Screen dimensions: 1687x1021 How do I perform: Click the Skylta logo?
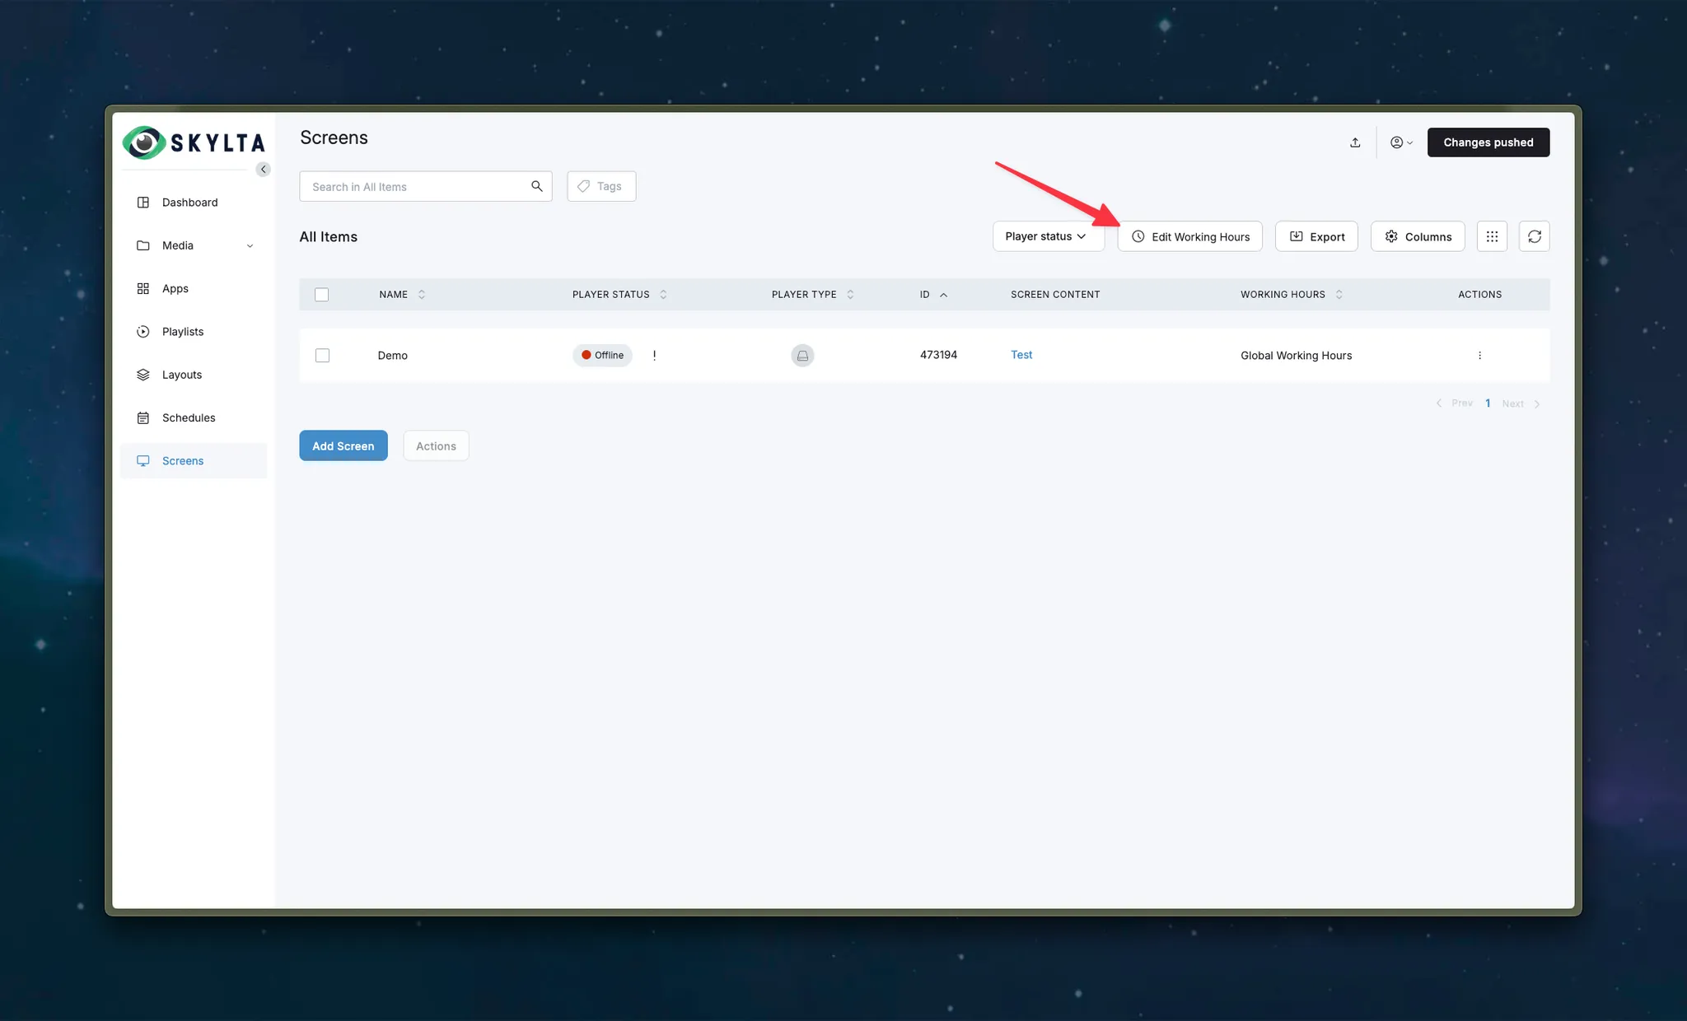click(194, 142)
